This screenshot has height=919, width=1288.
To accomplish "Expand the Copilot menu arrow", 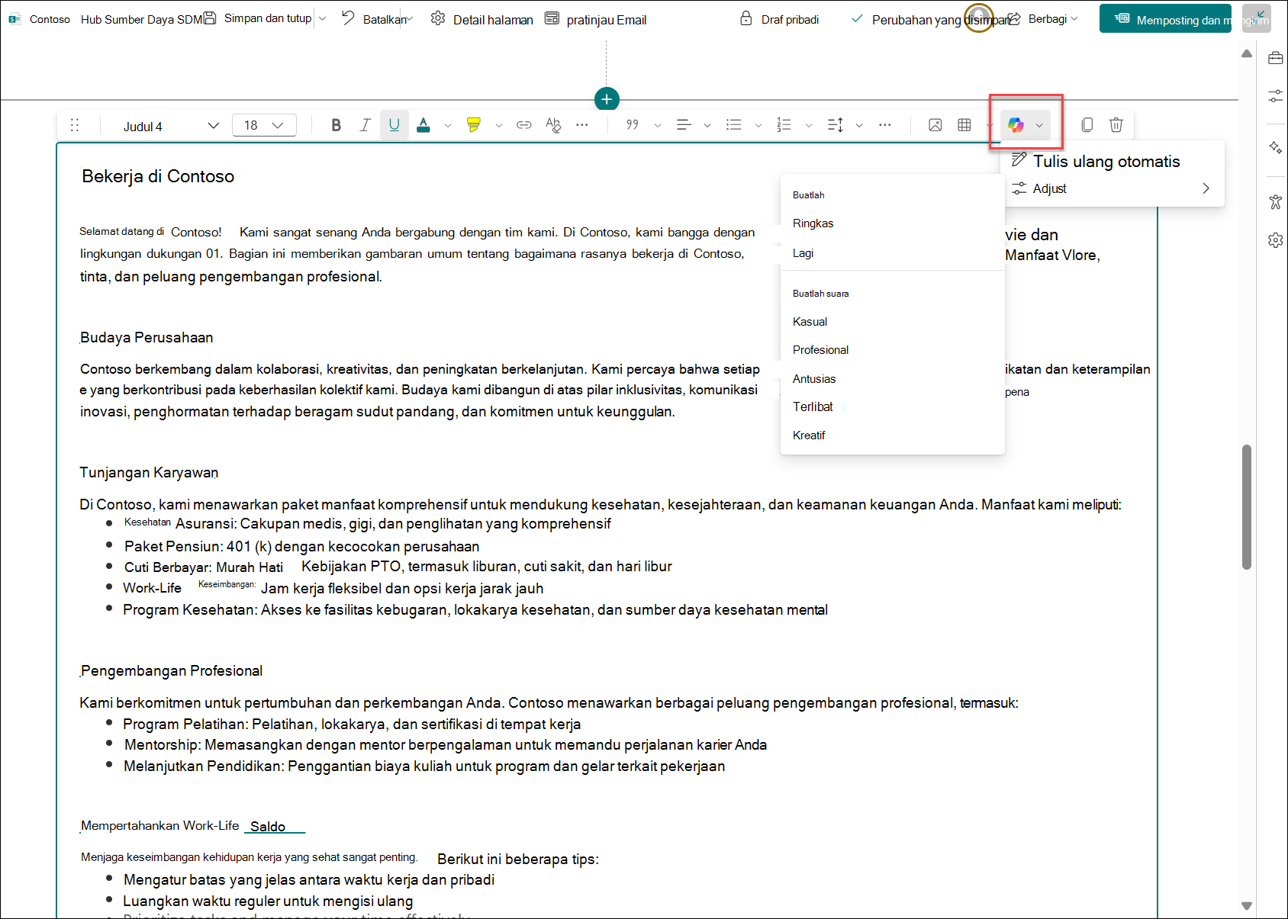I will tap(1039, 125).
